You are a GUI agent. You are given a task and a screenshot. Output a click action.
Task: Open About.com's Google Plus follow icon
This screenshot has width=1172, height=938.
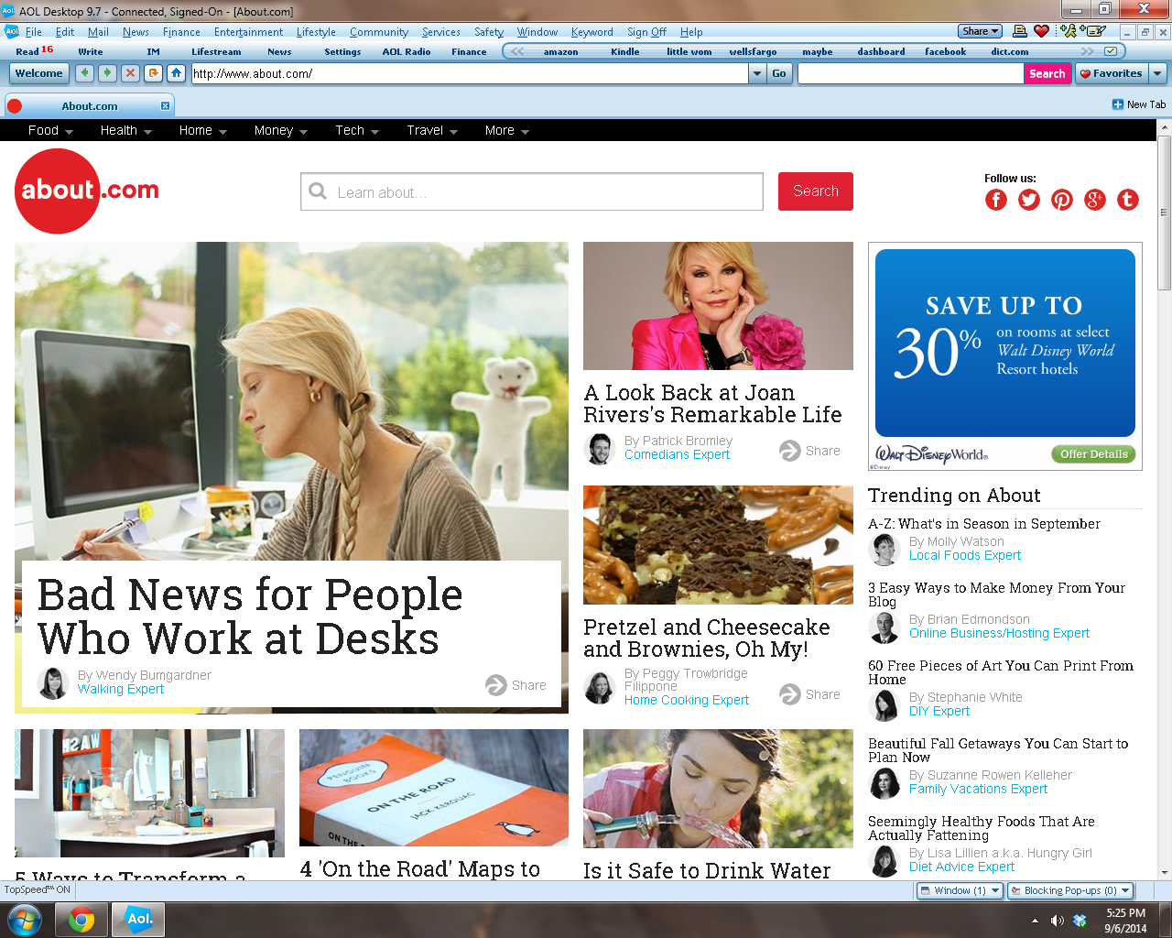click(1095, 200)
